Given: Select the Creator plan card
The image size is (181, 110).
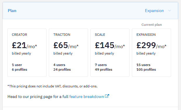Looking at the screenshot, I should coord(27,53).
